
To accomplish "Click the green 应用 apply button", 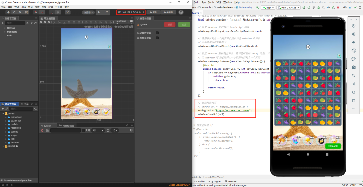I will point(184,24).
